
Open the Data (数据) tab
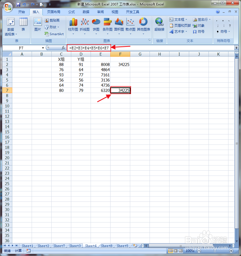coord(86,12)
